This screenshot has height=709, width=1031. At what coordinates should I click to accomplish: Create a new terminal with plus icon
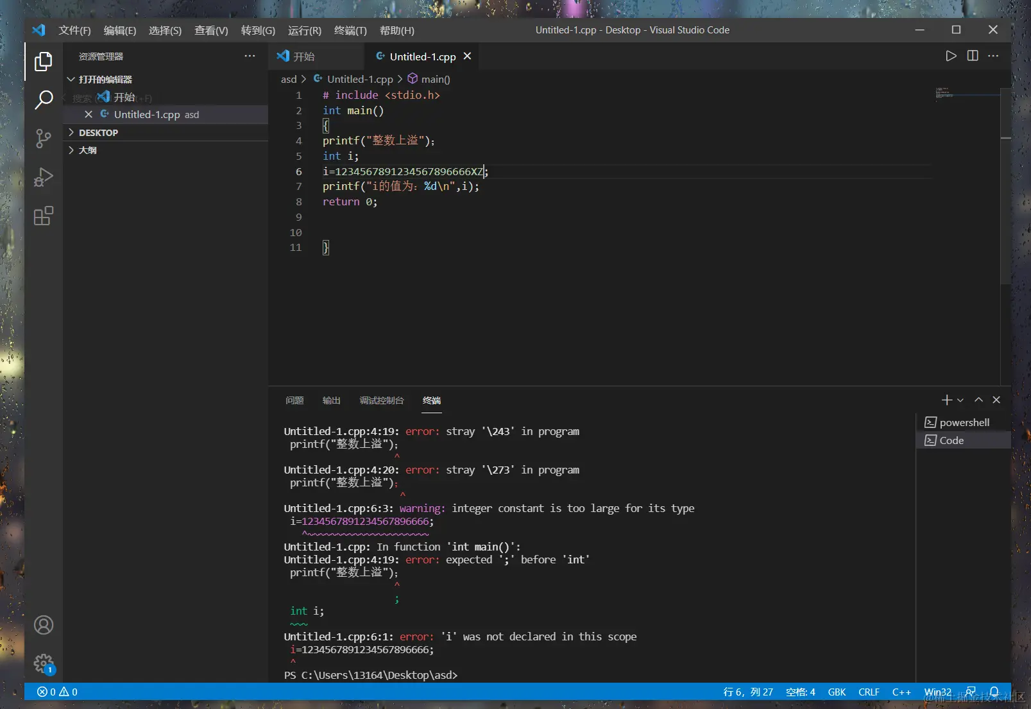[x=946, y=400]
